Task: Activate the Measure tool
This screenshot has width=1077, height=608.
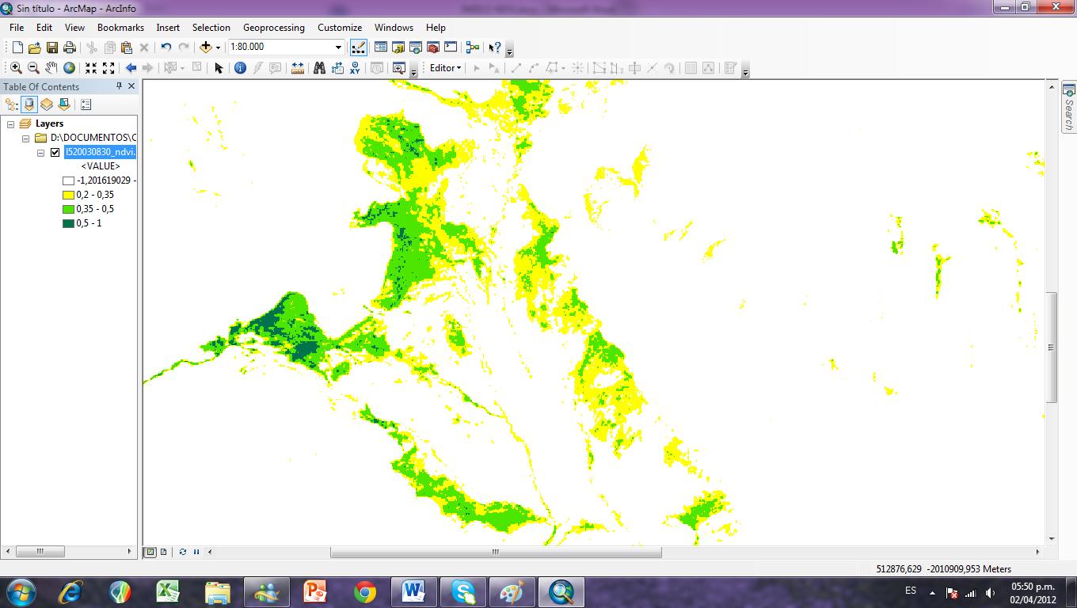Action: point(297,68)
